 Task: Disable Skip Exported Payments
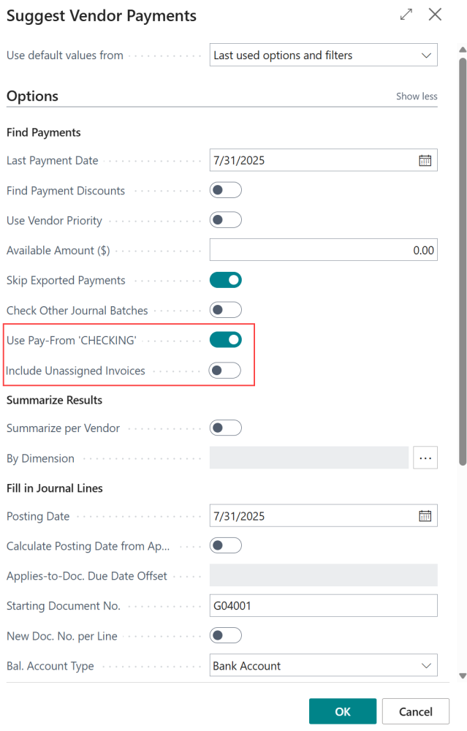click(225, 279)
